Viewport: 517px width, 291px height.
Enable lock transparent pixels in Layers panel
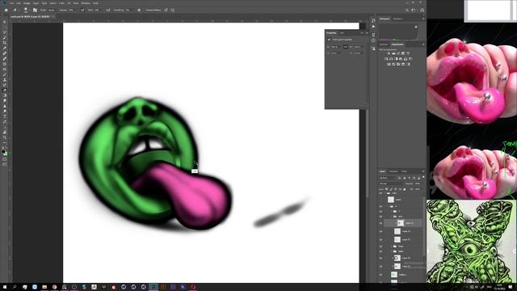[x=386, y=189]
